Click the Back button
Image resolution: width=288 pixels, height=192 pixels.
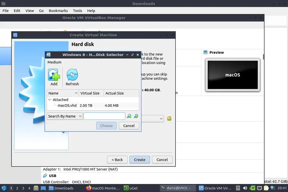coord(117,160)
